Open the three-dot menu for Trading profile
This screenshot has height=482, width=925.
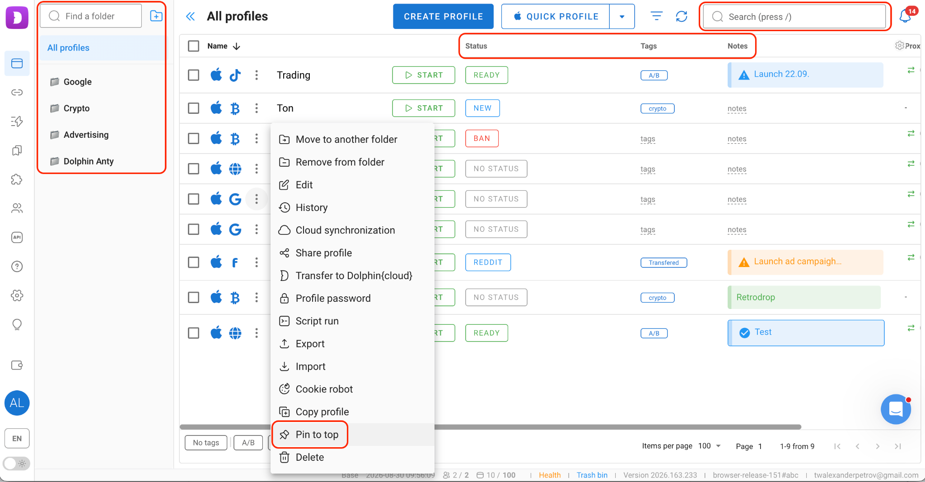point(257,75)
